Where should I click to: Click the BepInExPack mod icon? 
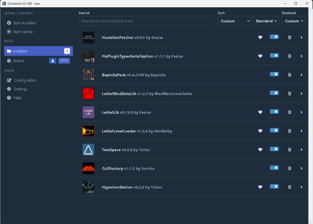click(x=89, y=75)
